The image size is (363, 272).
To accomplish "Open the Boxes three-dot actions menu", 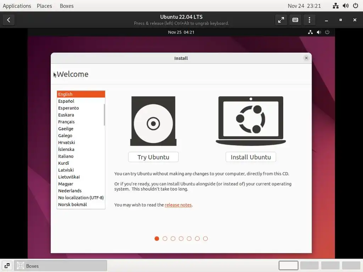I will pos(309,20).
